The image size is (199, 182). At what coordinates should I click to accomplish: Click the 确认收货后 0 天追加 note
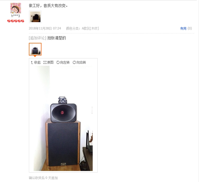tap(43, 178)
